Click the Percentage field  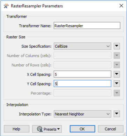pyautogui.click(x=82, y=93)
